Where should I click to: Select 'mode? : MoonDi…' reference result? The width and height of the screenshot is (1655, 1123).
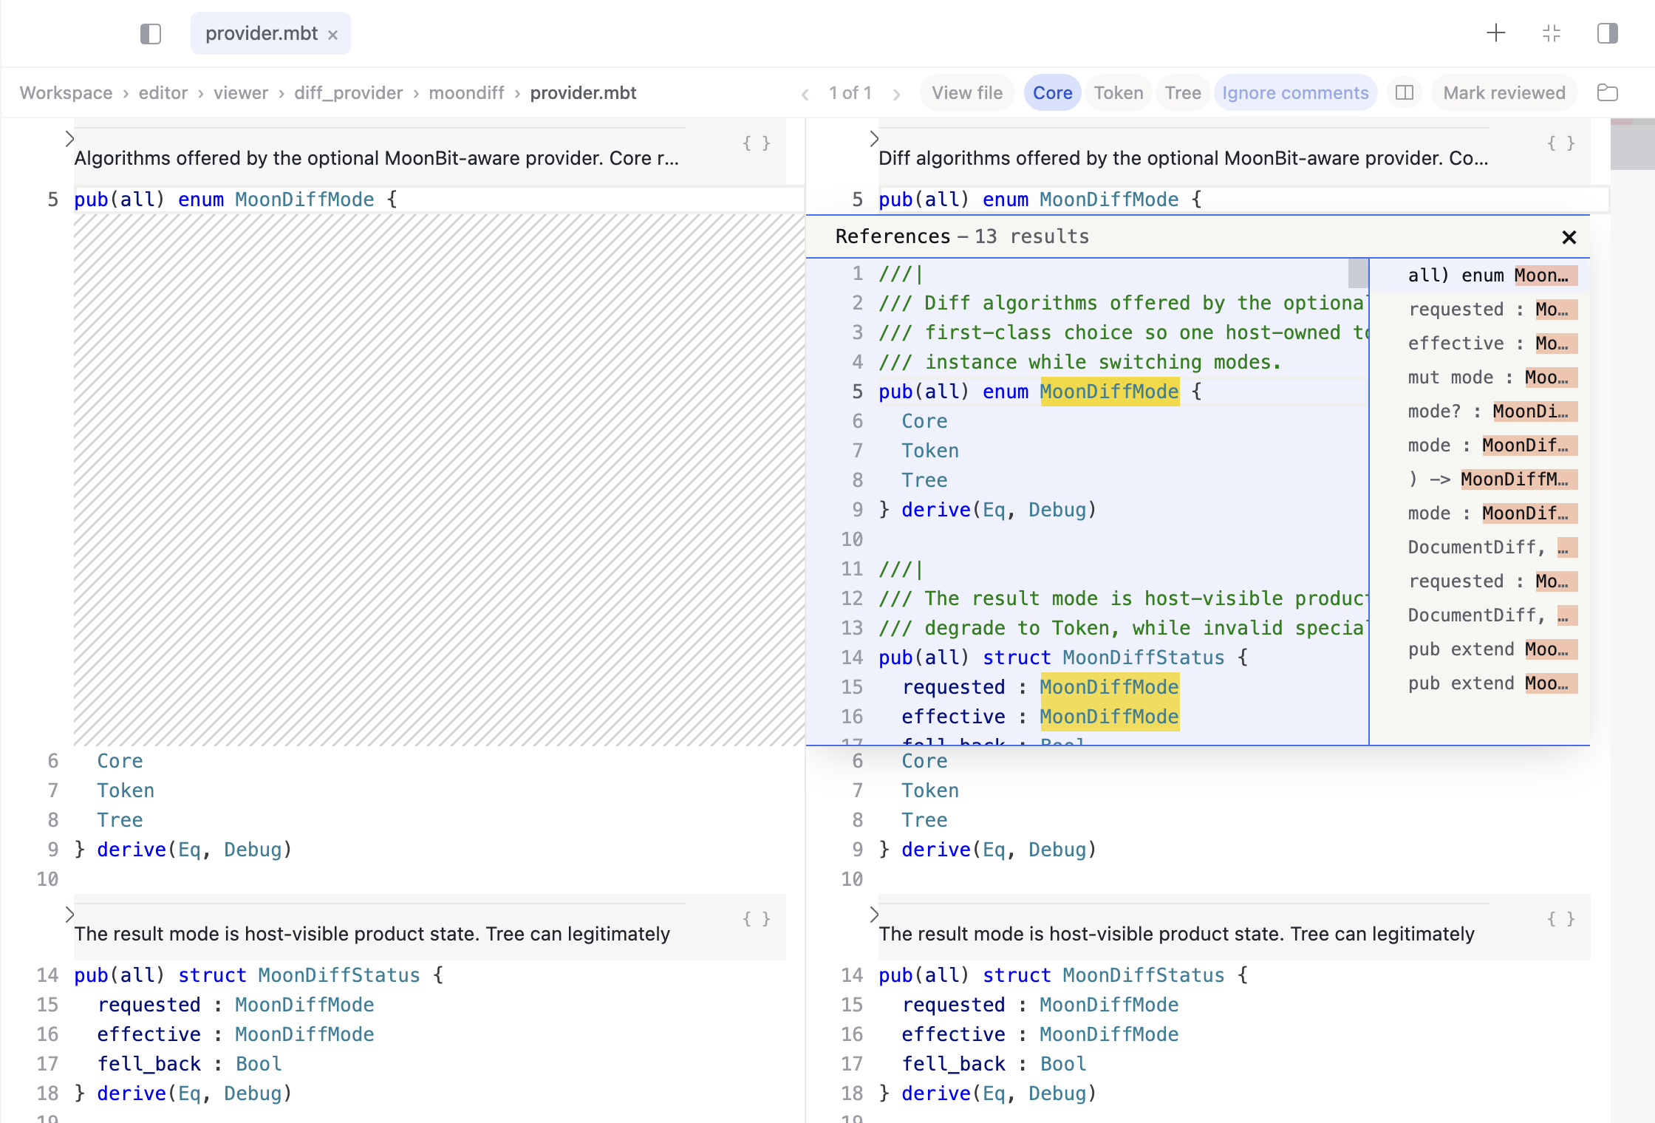tap(1479, 412)
